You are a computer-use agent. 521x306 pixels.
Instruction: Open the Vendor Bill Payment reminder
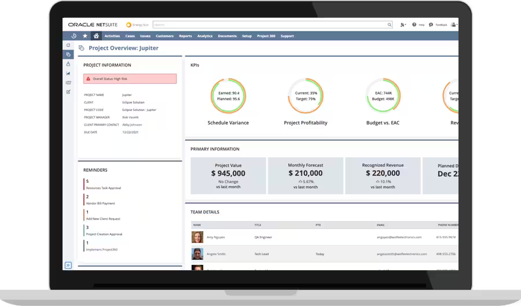click(100, 204)
